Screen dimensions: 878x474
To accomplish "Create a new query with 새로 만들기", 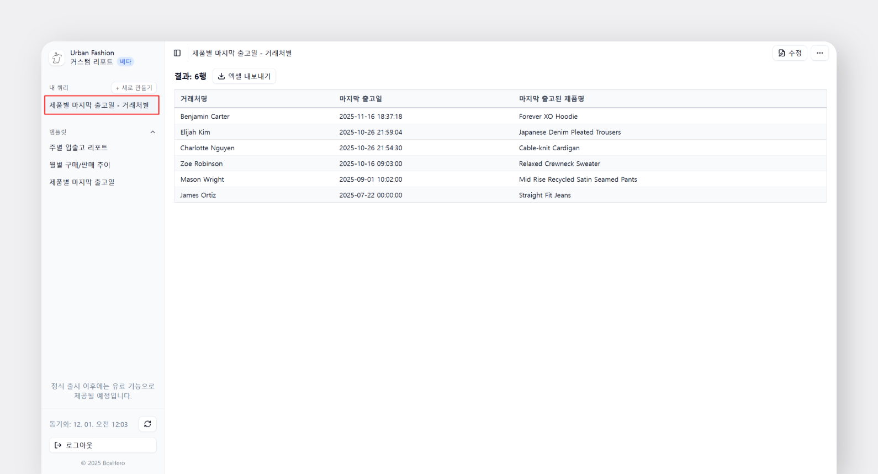I will pyautogui.click(x=134, y=88).
